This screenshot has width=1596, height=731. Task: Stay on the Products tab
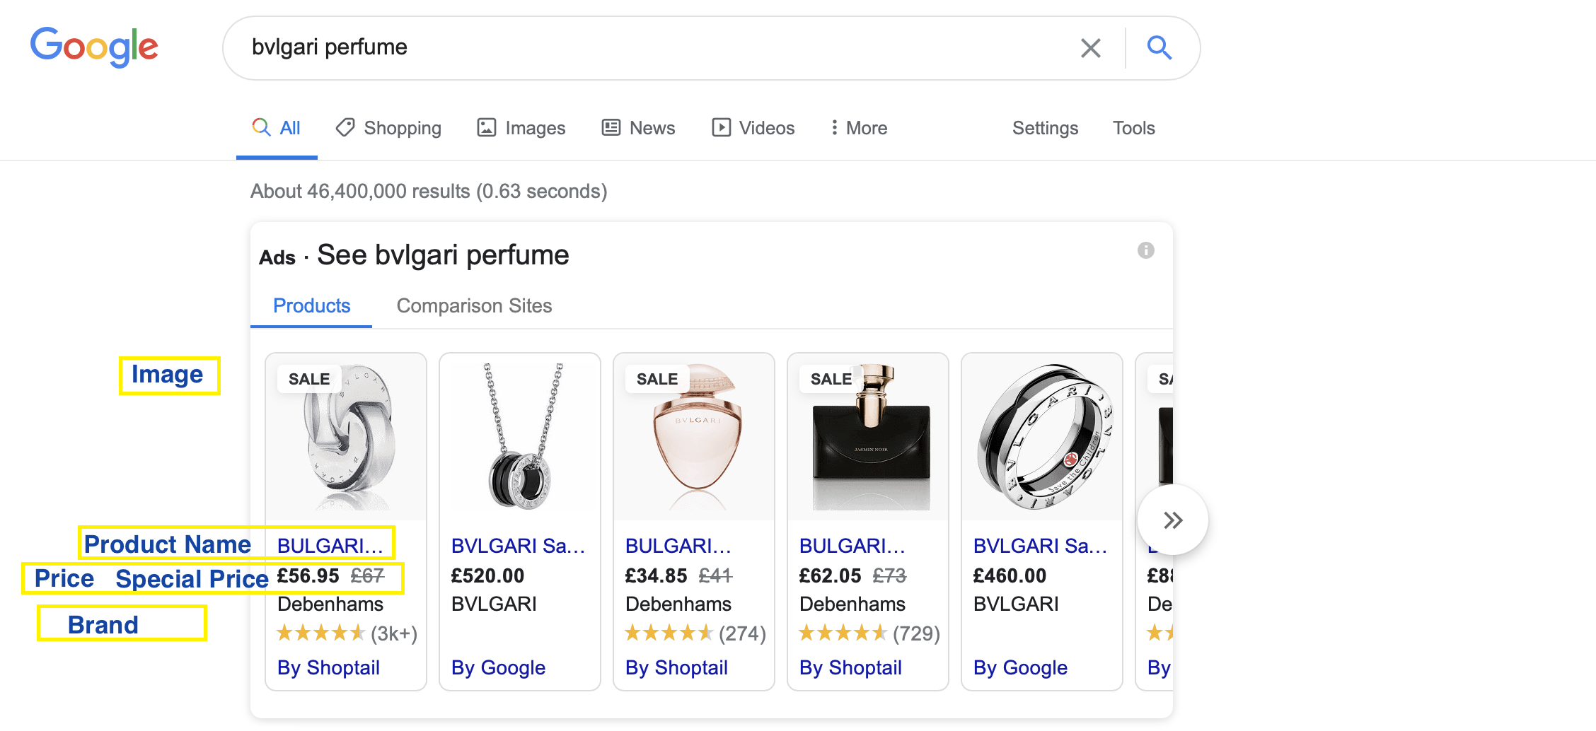pyautogui.click(x=311, y=305)
